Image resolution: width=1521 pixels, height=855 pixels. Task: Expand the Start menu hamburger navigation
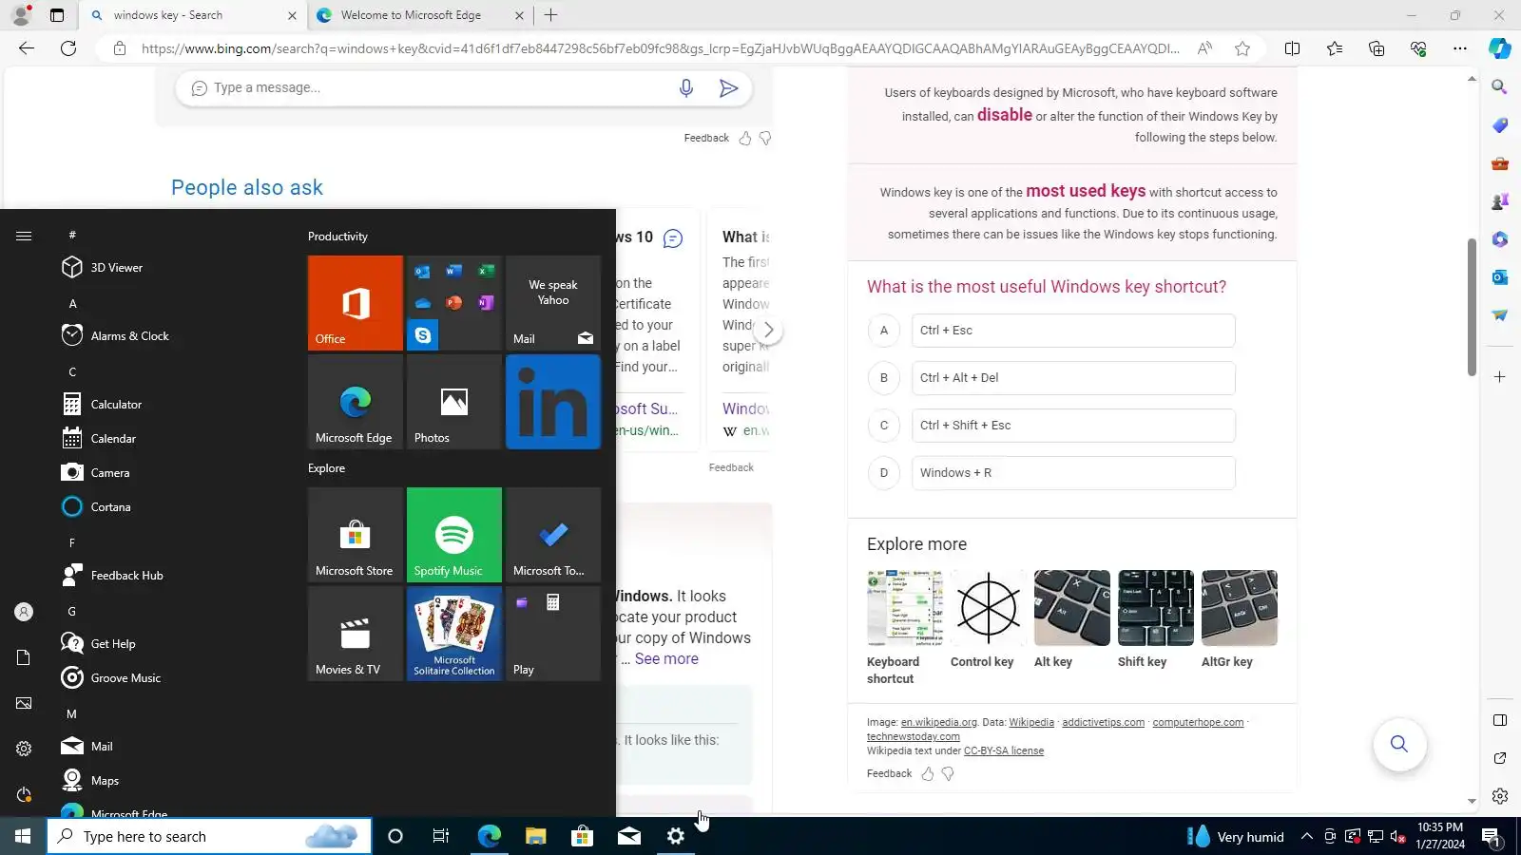[24, 236]
